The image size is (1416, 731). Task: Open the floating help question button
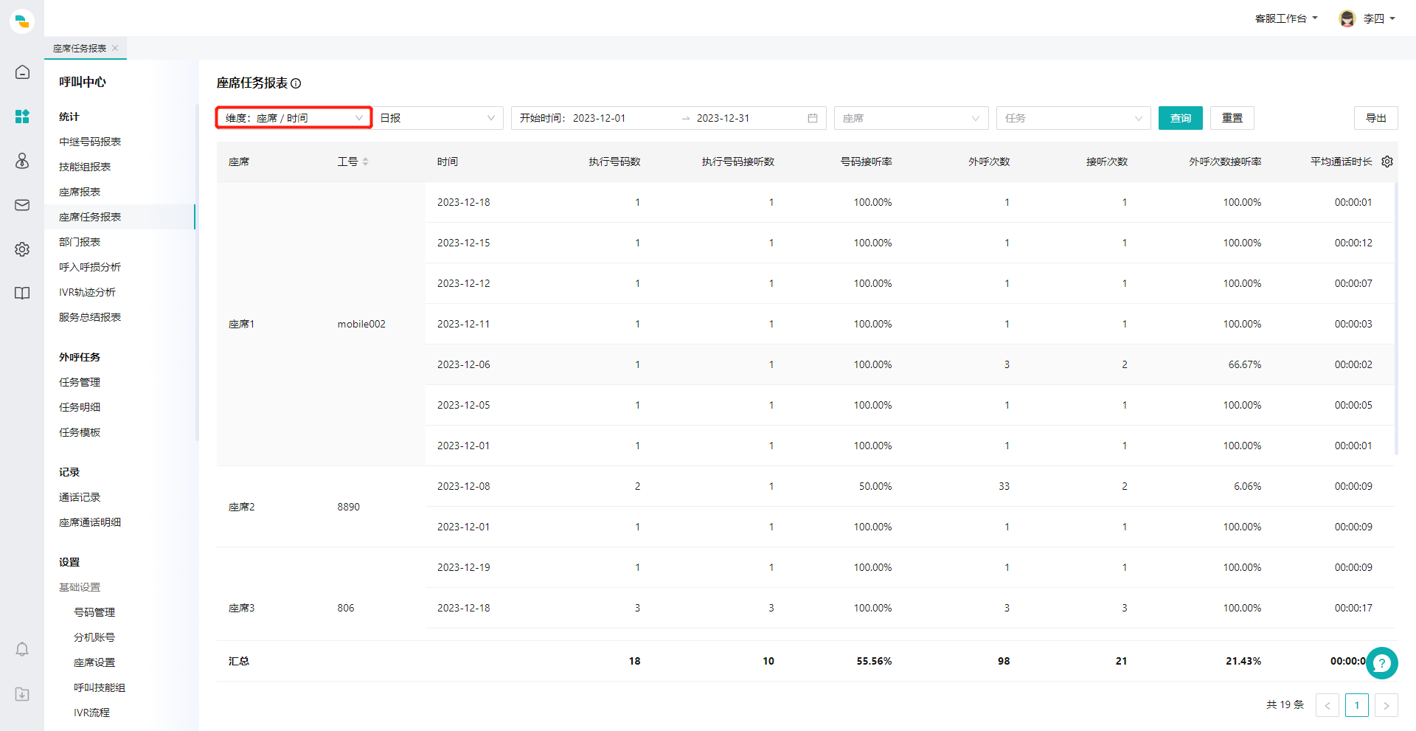(x=1382, y=663)
